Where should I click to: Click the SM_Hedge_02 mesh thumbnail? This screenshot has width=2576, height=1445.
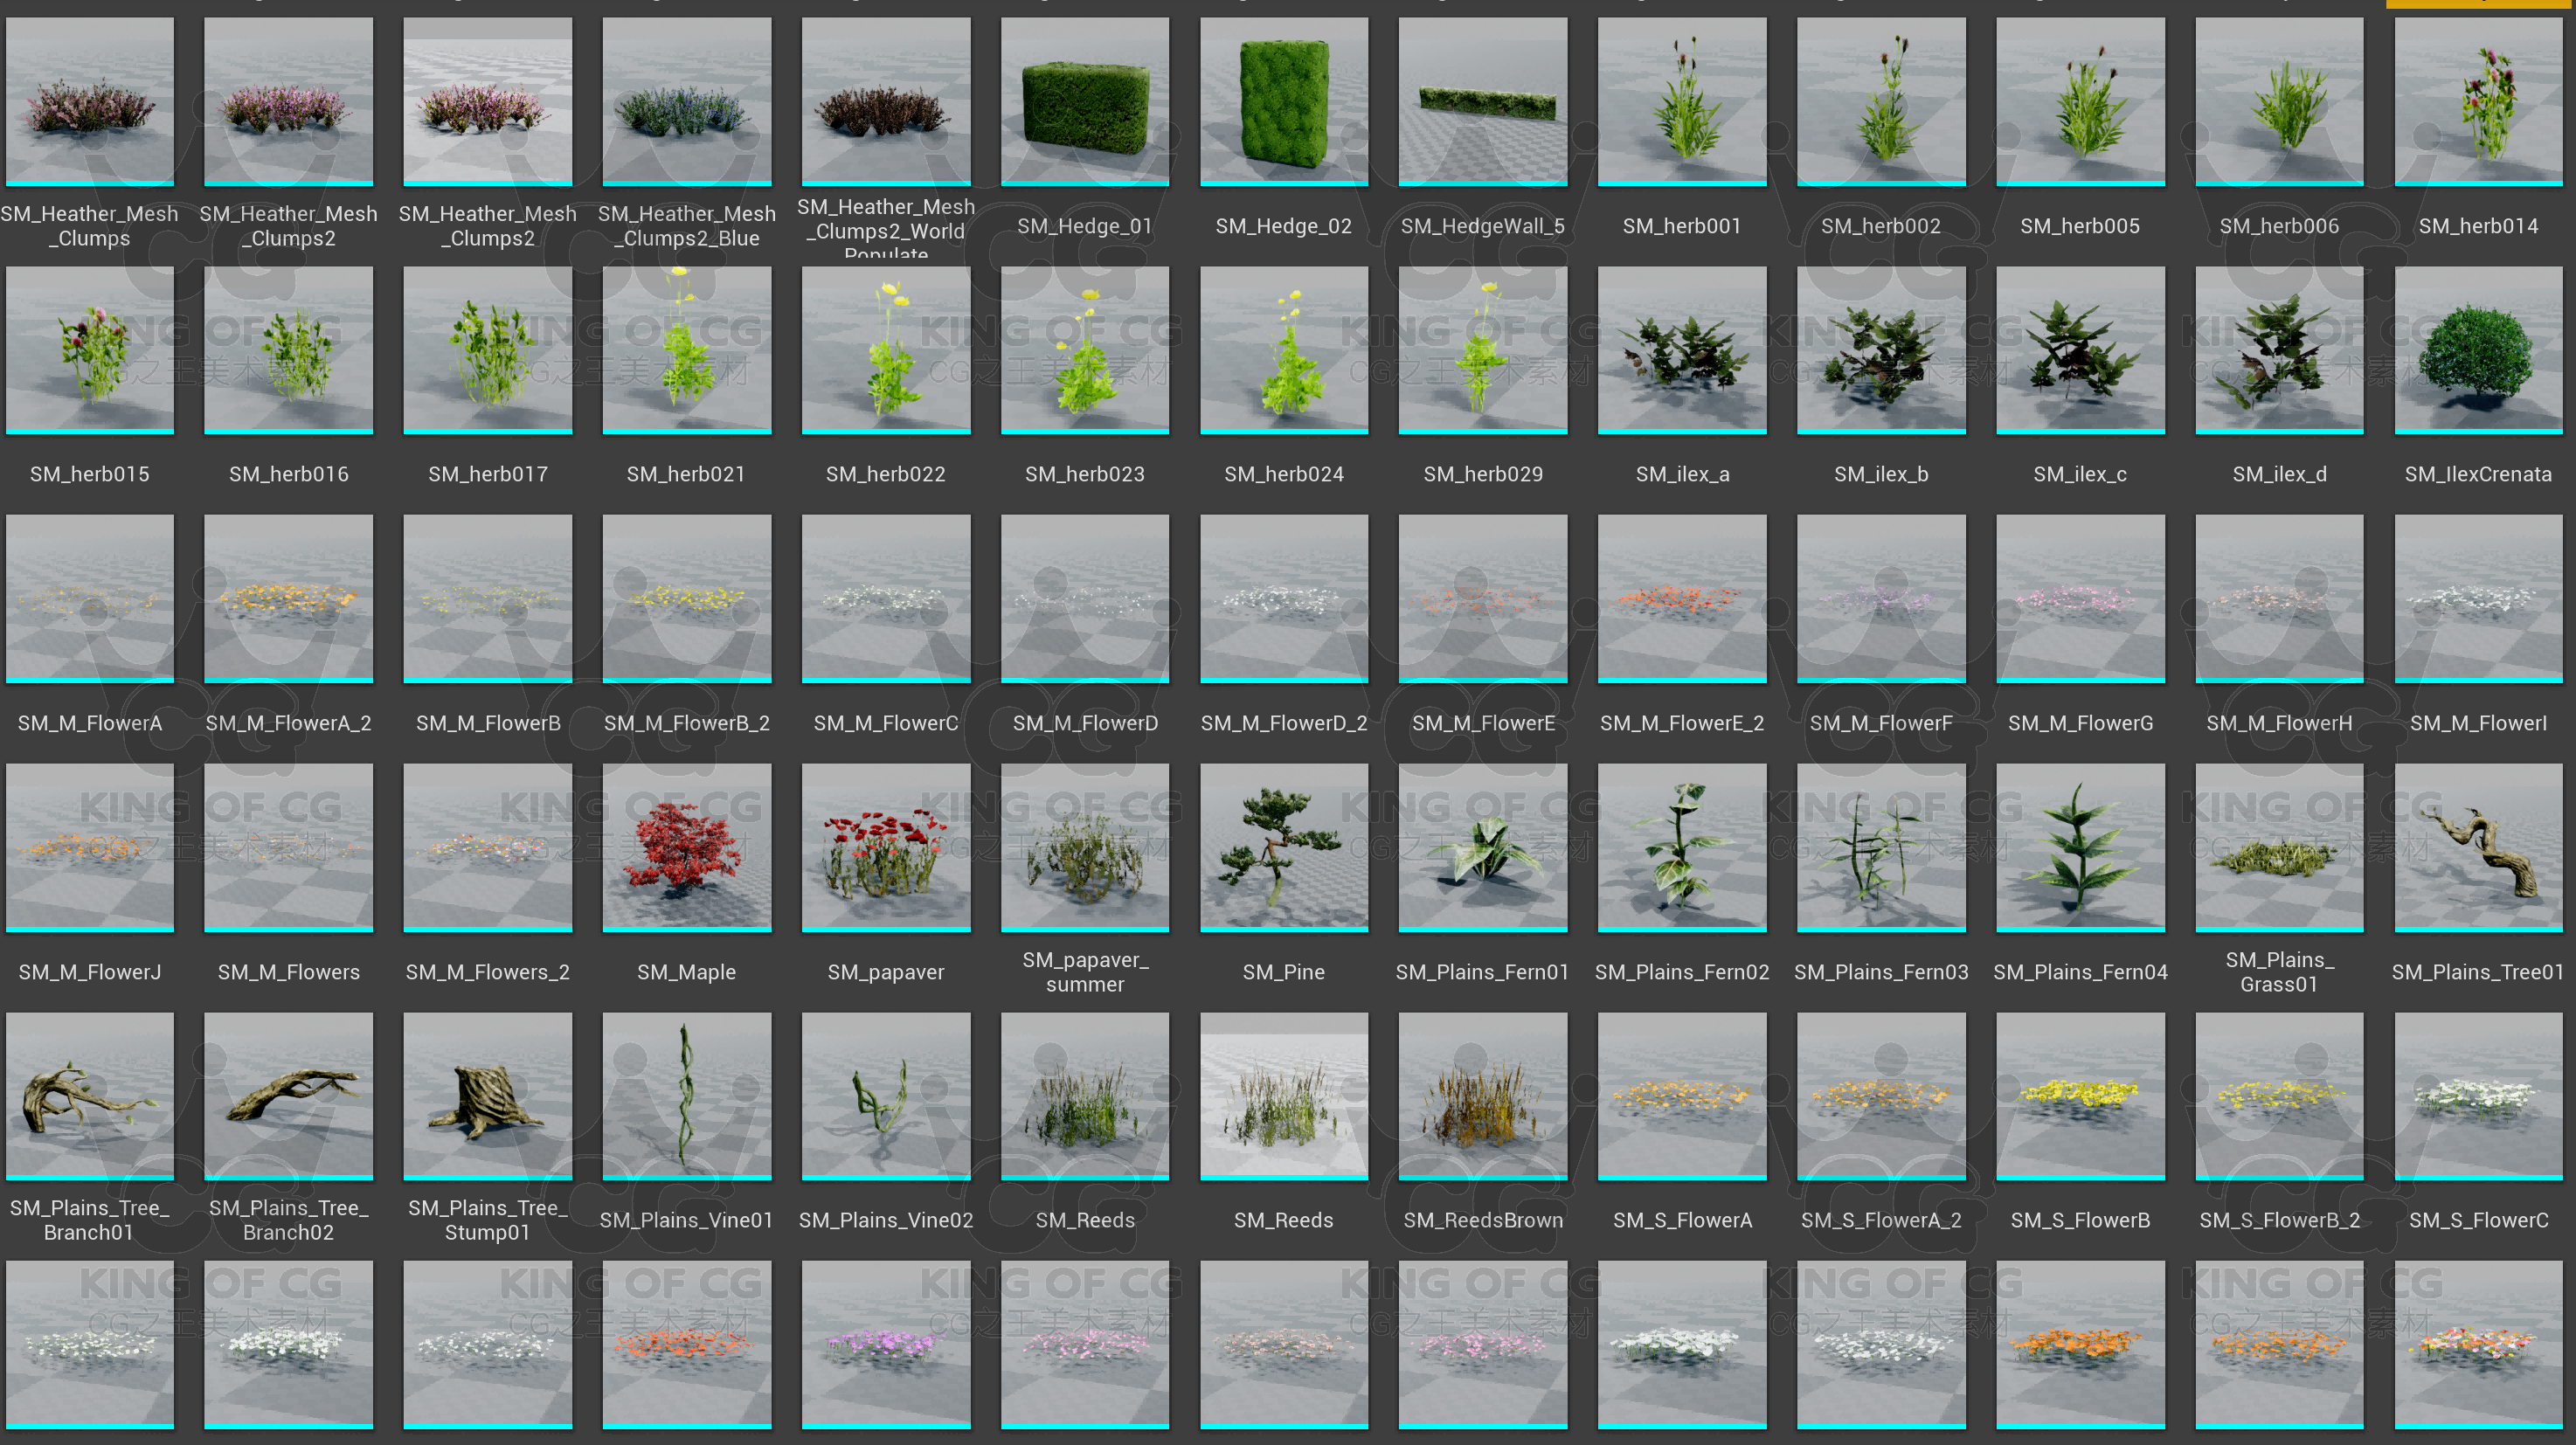(1283, 100)
